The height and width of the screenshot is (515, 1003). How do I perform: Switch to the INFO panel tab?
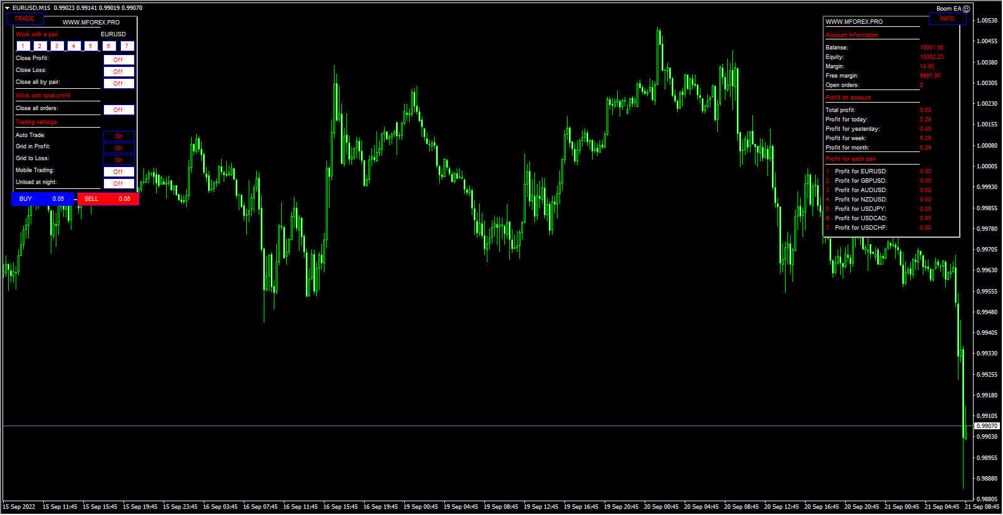point(947,19)
